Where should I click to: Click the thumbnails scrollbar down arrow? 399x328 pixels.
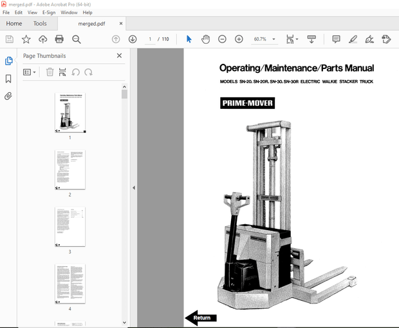(124, 322)
